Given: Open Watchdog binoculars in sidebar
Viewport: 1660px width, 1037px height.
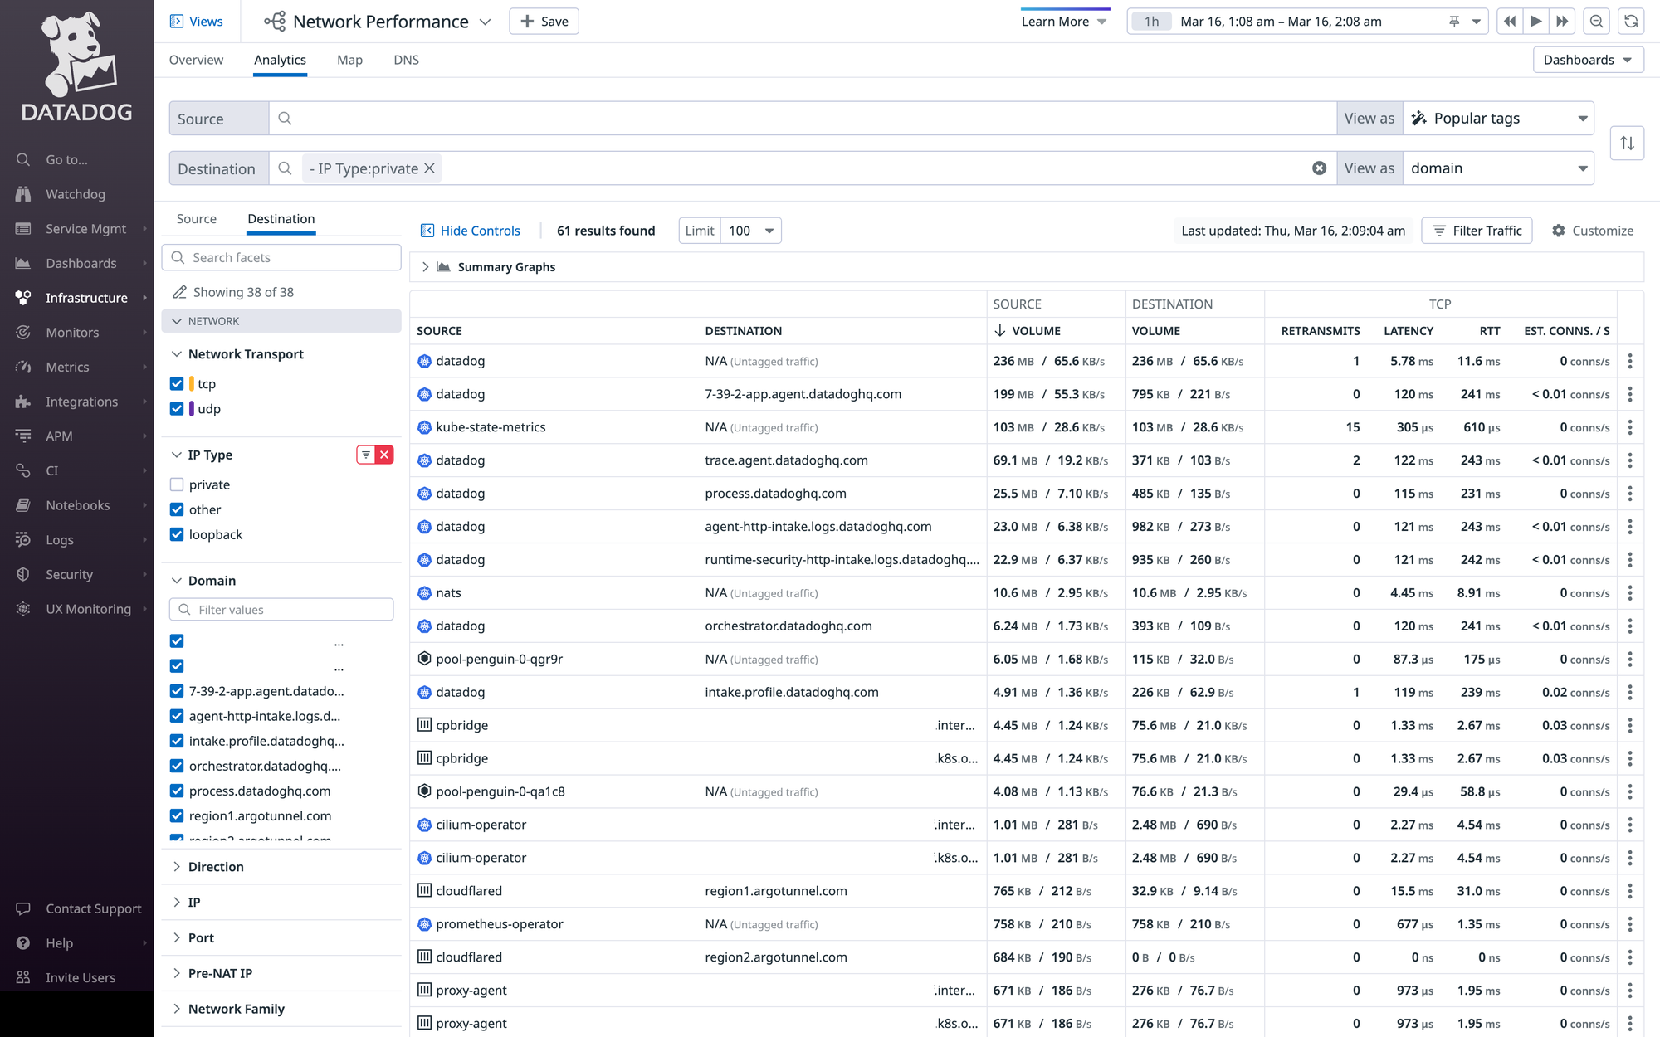Looking at the screenshot, I should pyautogui.click(x=23, y=194).
